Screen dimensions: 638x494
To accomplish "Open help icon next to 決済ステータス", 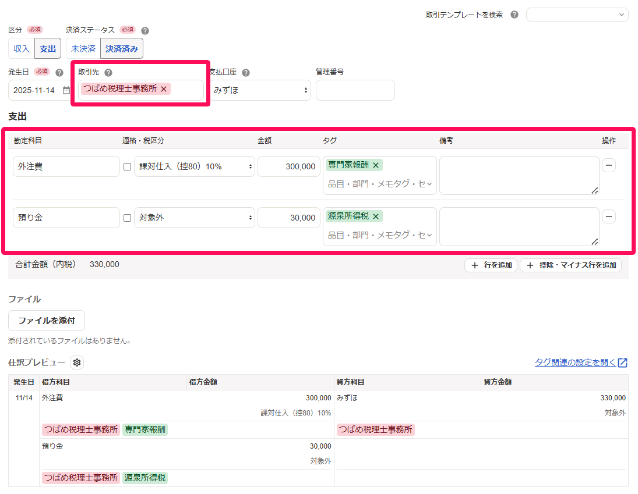I will (145, 30).
